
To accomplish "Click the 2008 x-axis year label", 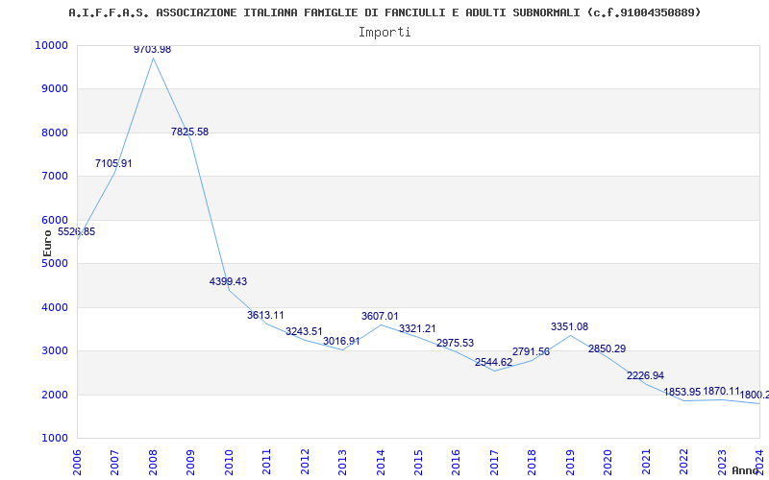I will coord(153,462).
